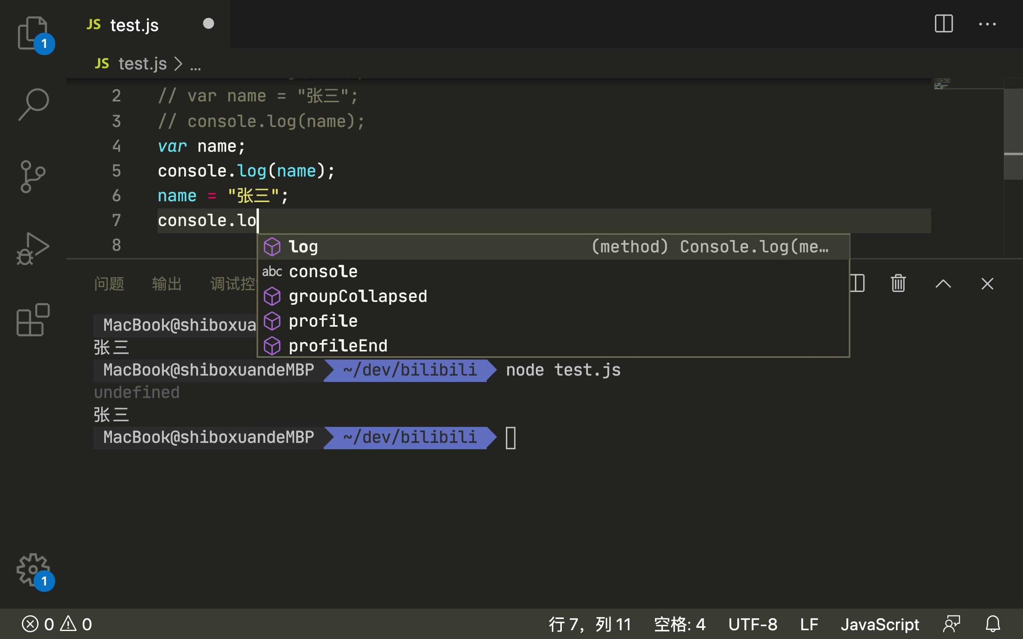The height and width of the screenshot is (639, 1023).
Task: Switch to the 问题 panel tab
Action: pyautogui.click(x=109, y=284)
